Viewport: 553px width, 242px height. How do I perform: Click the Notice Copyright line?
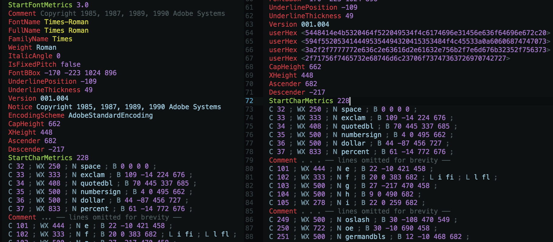[x=114, y=107]
